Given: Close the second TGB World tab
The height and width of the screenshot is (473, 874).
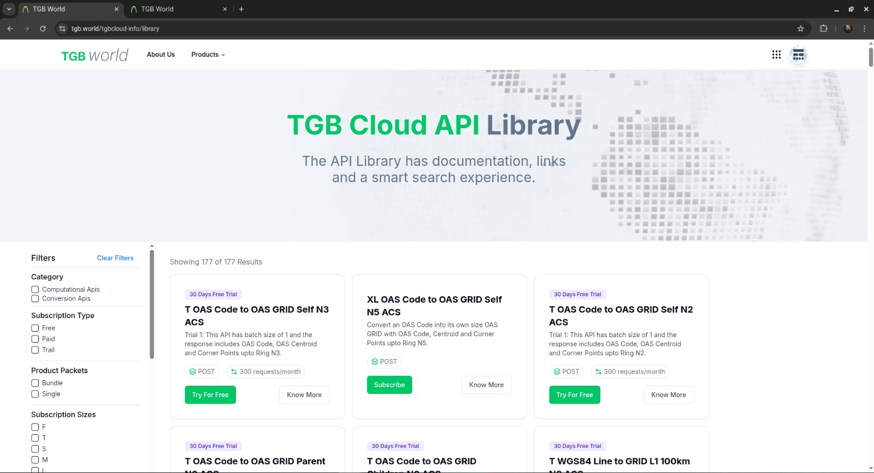Looking at the screenshot, I should pyautogui.click(x=225, y=9).
